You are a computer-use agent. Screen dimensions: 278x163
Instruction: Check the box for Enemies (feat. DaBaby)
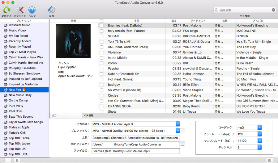coord(102,26)
